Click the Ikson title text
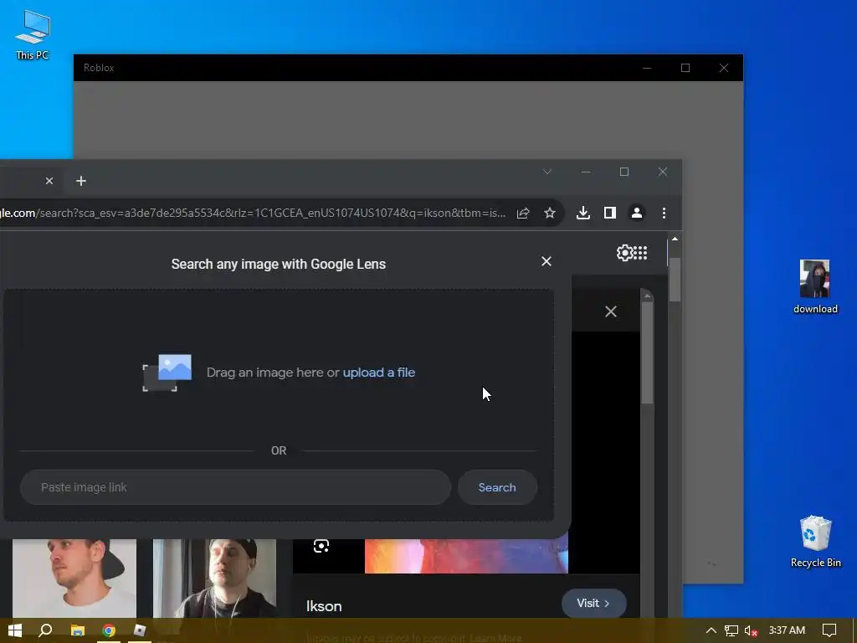The image size is (857, 643). point(324,606)
